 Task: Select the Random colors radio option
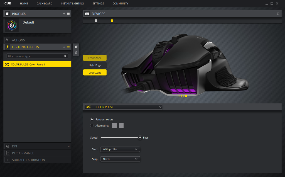[x=92, y=119]
